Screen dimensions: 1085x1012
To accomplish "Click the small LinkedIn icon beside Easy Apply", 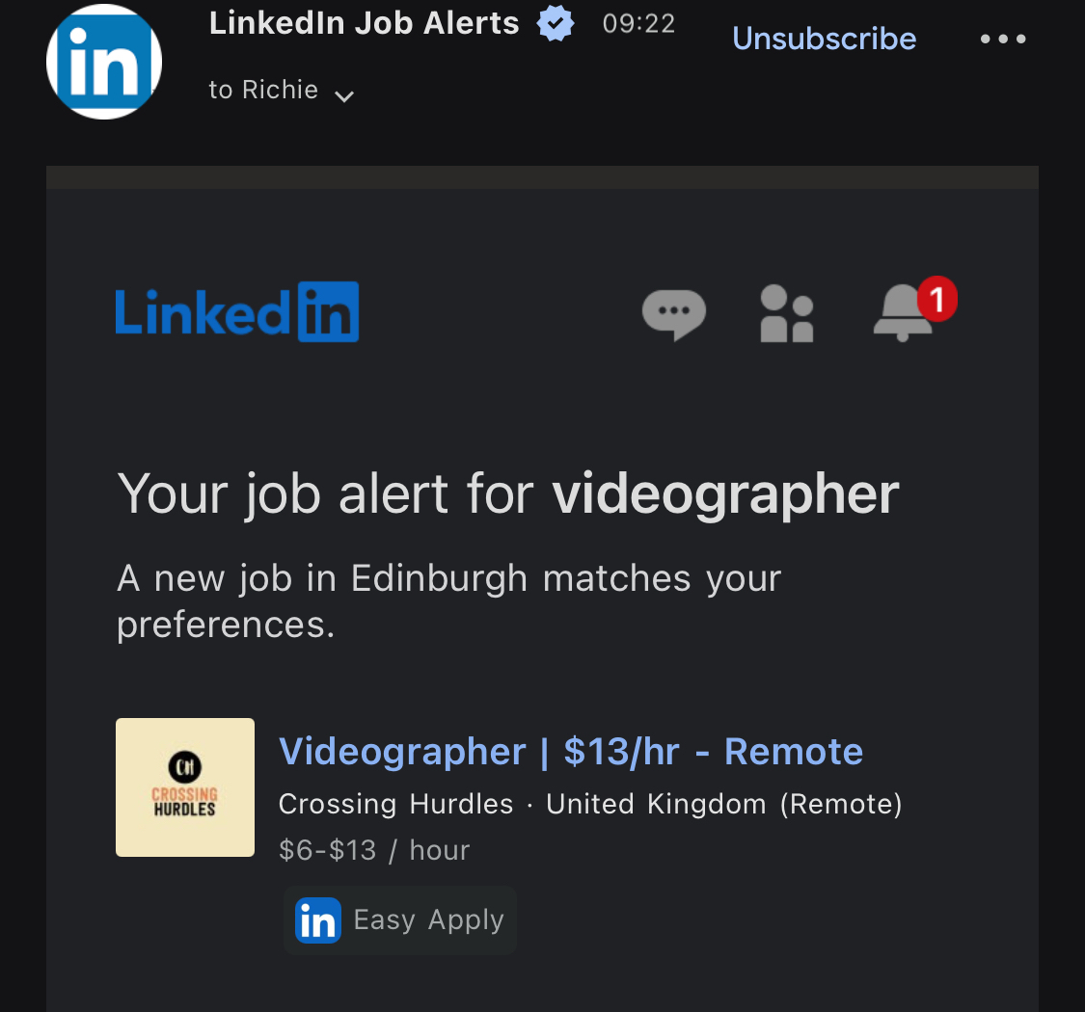I will click(318, 920).
